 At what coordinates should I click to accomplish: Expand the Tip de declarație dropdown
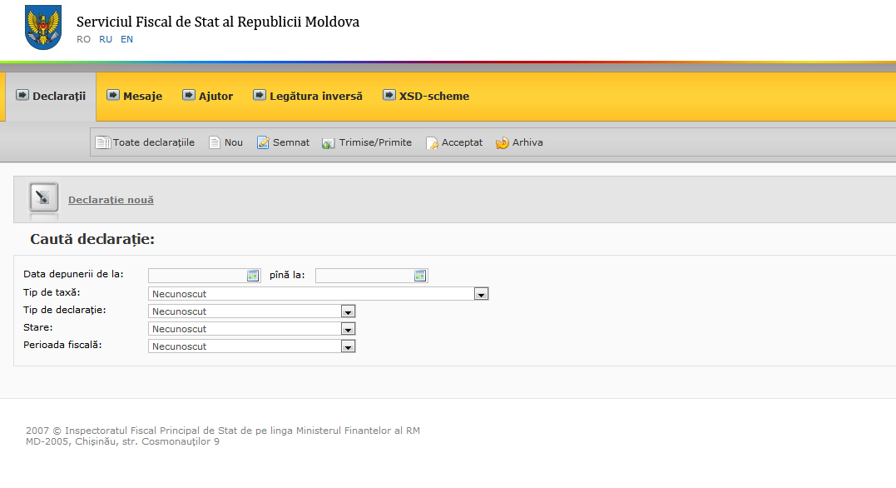(349, 311)
